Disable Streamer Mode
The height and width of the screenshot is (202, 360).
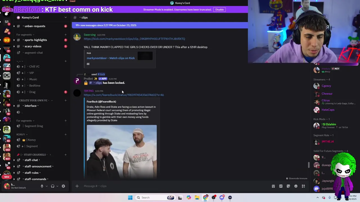click(219, 10)
